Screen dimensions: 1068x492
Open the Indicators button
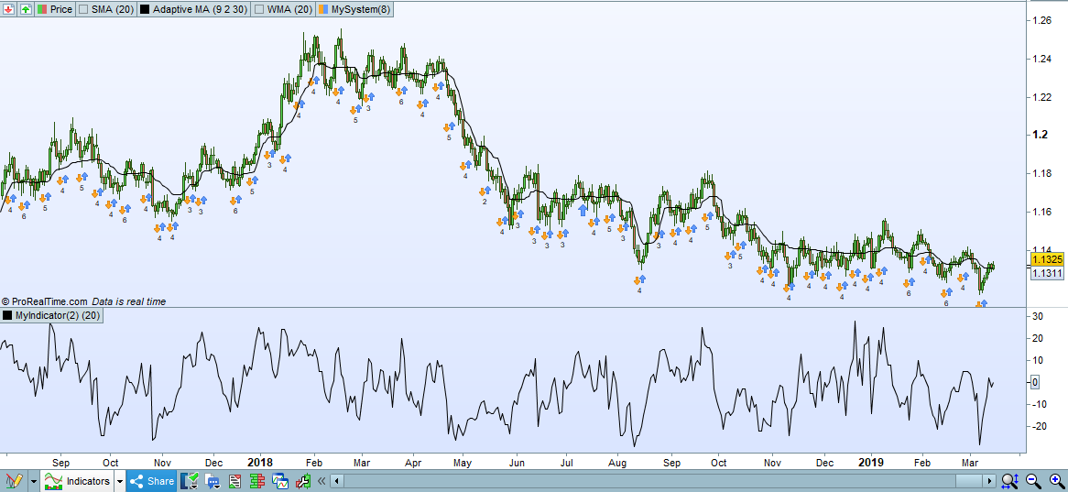tap(77, 481)
